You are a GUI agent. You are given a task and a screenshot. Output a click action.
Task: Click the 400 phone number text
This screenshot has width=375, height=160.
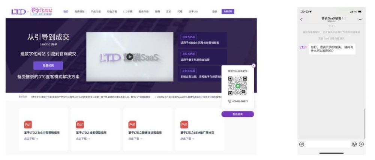coord(240,101)
